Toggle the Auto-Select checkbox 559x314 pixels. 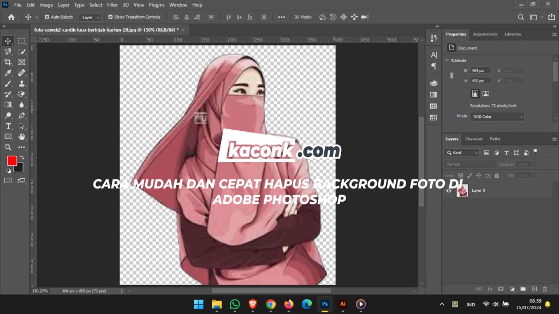(47, 17)
